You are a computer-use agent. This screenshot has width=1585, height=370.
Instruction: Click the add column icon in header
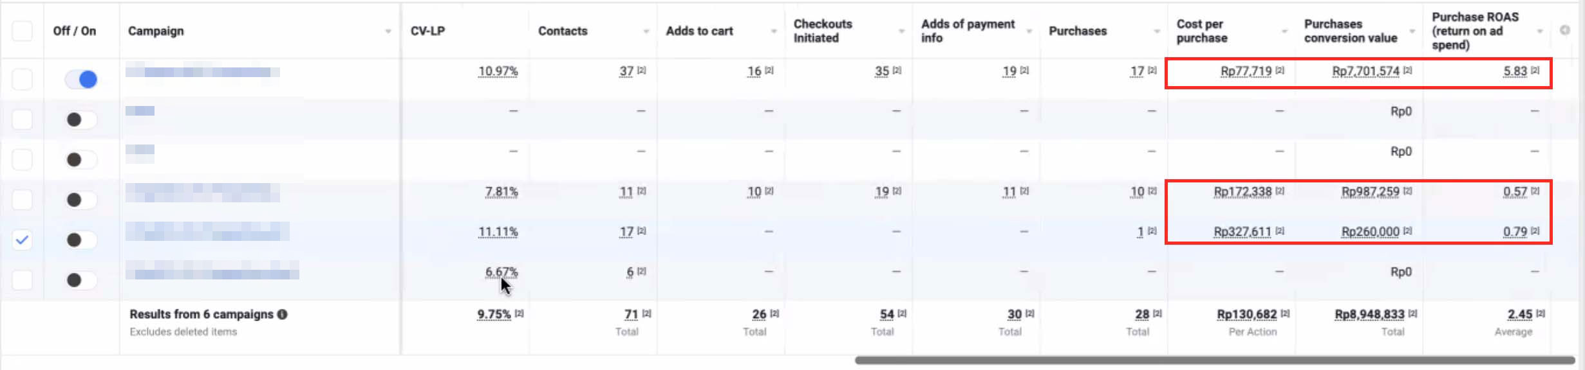pos(1564,30)
